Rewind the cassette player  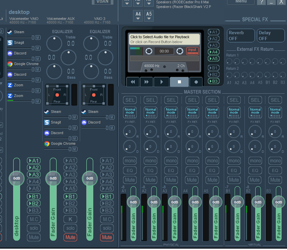133,82
